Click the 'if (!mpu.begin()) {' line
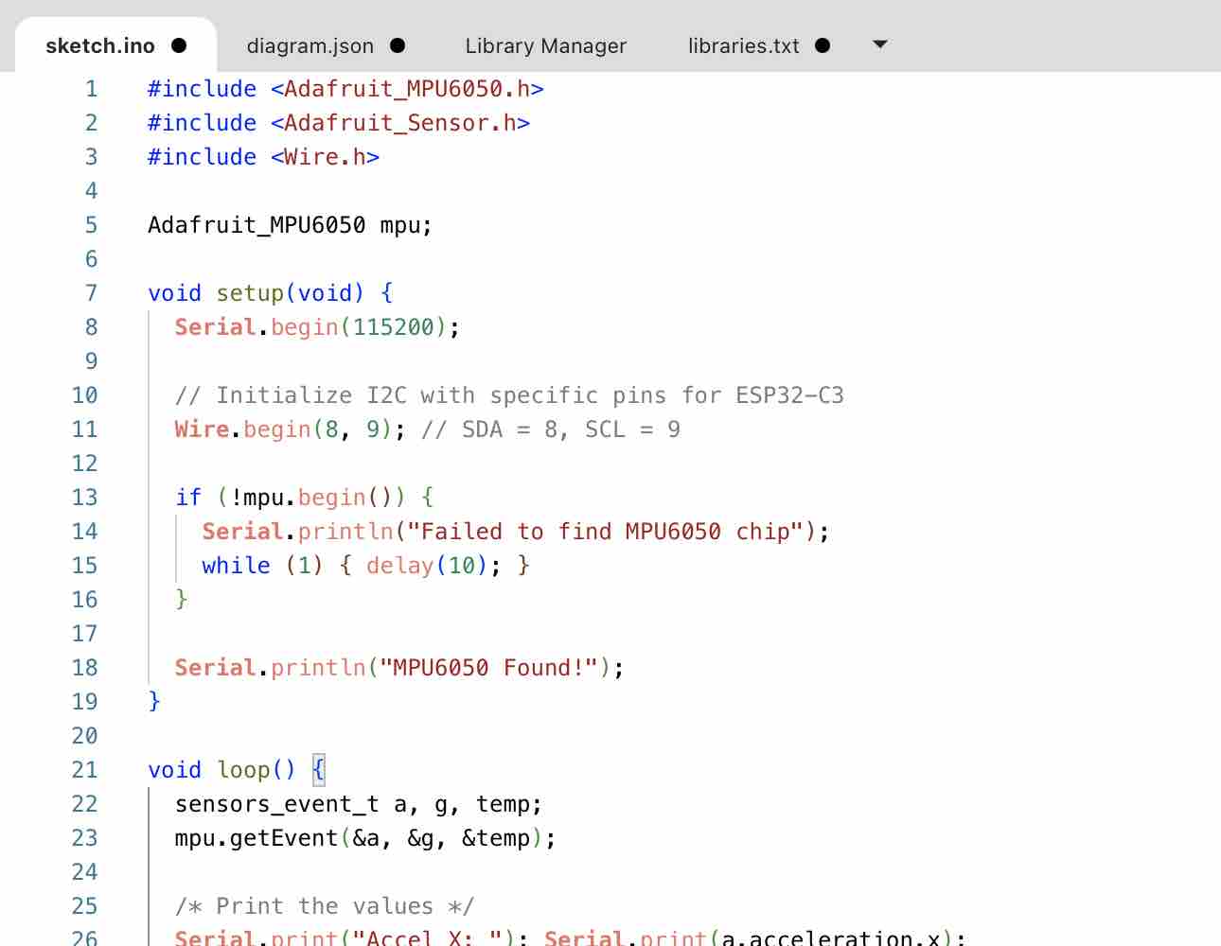This screenshot has width=1221, height=946. click(304, 498)
